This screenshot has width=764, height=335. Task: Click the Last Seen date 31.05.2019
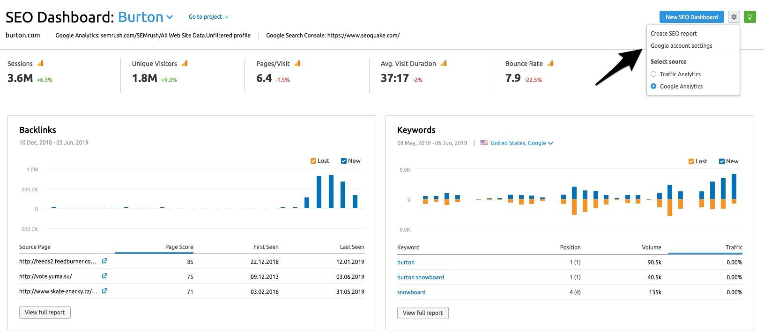[350, 292]
